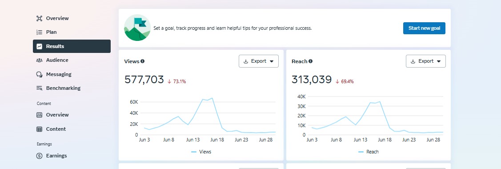
Task: Click the 60K axis label on Views chart
Action: [134, 102]
